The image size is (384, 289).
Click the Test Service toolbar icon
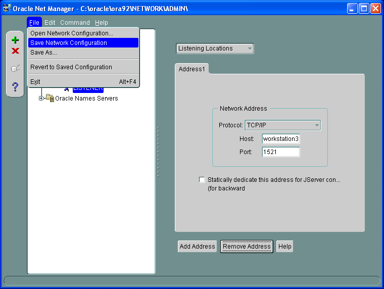[x=15, y=68]
